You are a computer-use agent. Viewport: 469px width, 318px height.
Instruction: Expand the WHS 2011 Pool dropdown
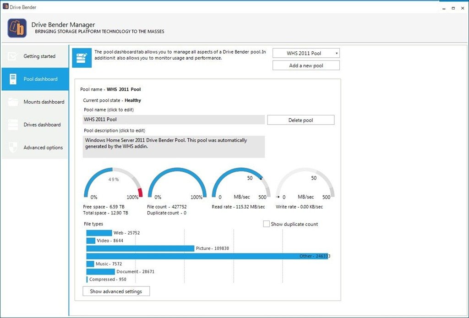306,53
